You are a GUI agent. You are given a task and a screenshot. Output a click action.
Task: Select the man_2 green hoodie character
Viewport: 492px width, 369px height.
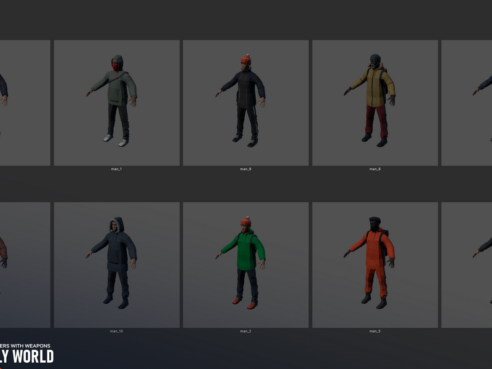pyautogui.click(x=245, y=265)
